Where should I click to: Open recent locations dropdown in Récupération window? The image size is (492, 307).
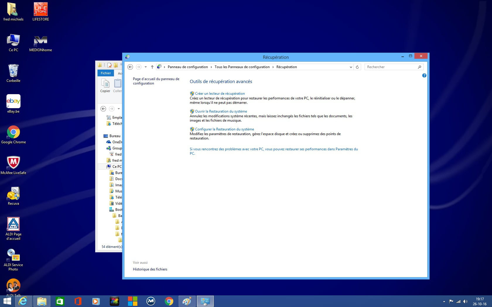[146, 67]
